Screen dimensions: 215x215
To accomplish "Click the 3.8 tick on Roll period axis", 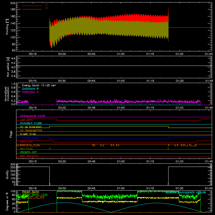I will click(x=13, y=71).
